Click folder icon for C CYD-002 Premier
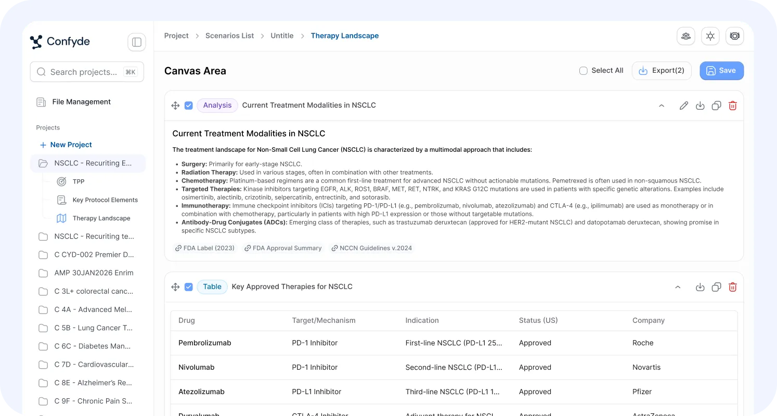 [x=43, y=255]
